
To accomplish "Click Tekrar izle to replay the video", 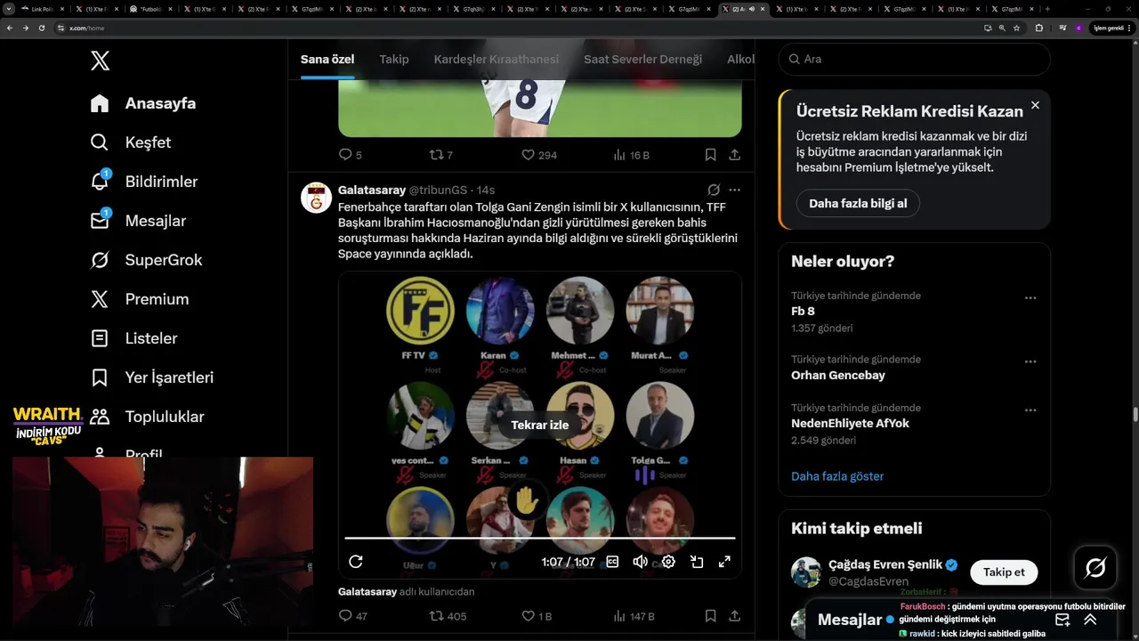I will pos(540,425).
